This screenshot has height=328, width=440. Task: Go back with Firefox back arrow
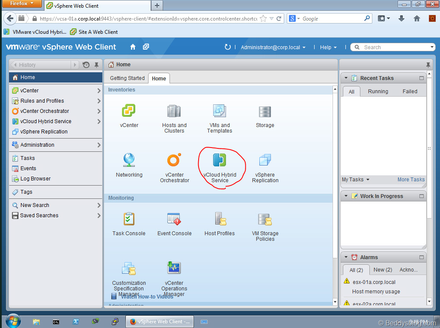click(10, 18)
